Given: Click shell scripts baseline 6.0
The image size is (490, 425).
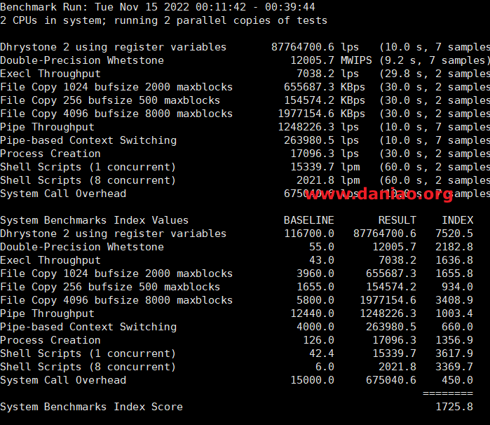Looking at the screenshot, I should point(325,367).
